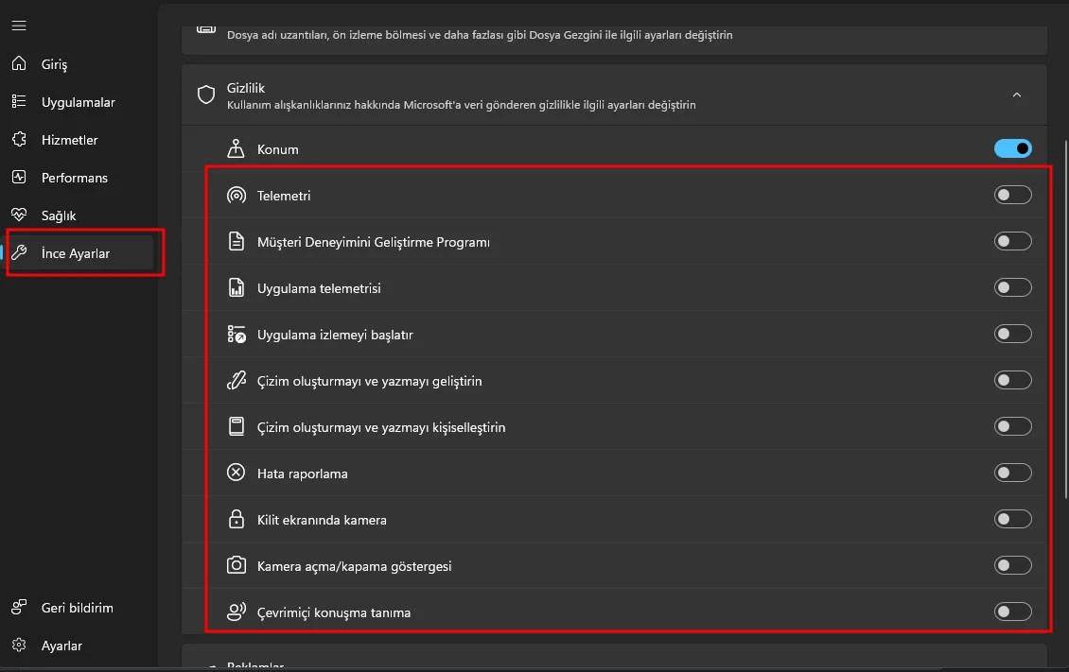
Task: Open Ayarlar at the sidebar bottom
Action: pos(61,646)
